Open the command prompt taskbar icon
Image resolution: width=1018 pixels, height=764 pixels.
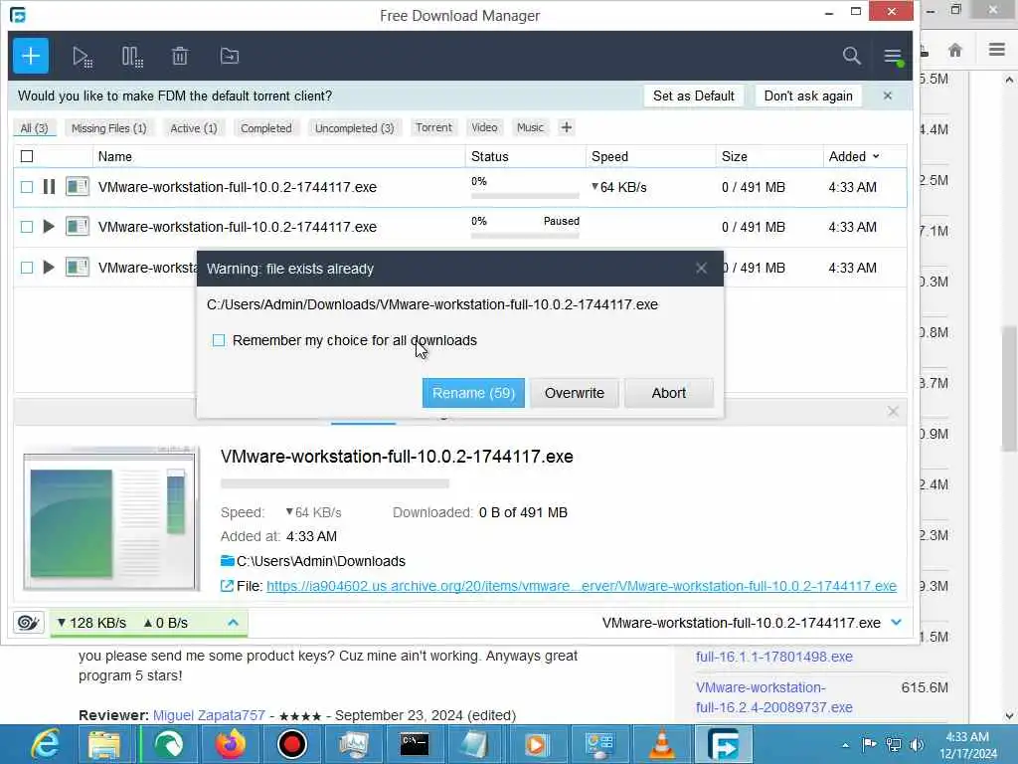point(415,744)
